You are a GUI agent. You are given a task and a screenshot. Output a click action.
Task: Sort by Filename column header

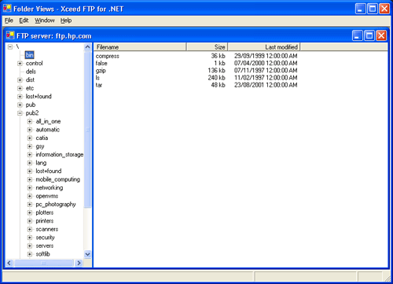pos(140,47)
